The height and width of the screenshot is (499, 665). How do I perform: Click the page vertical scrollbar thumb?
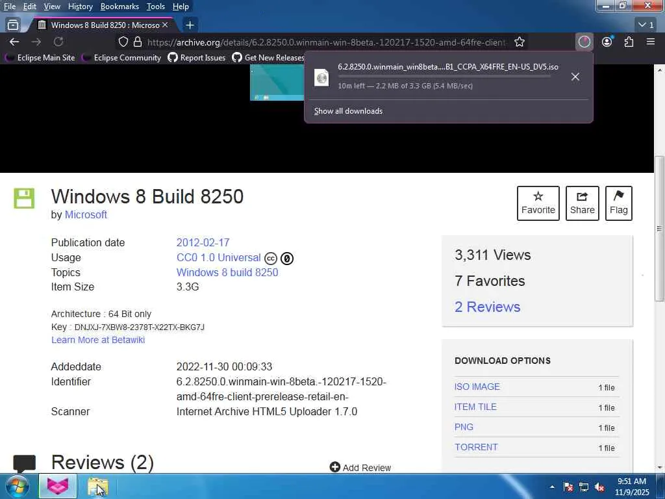[x=660, y=229]
